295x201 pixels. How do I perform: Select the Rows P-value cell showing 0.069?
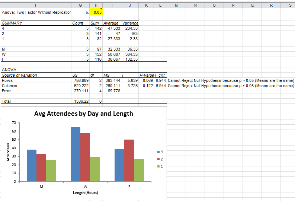(148, 80)
